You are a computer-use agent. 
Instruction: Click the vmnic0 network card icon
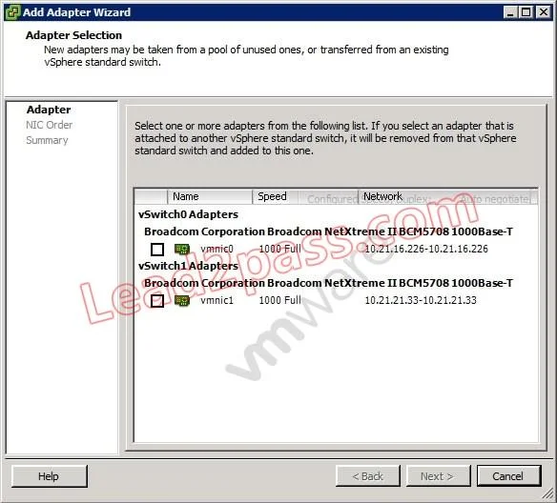[182, 250]
